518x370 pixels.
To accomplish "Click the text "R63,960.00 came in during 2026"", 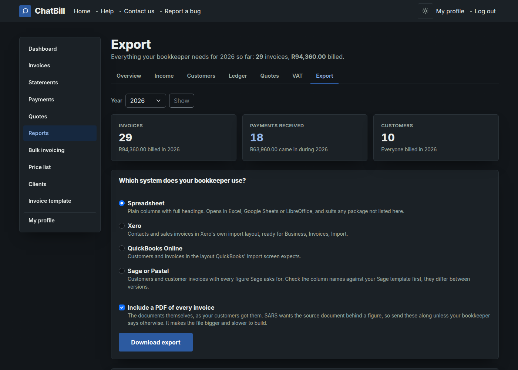I will click(x=289, y=149).
